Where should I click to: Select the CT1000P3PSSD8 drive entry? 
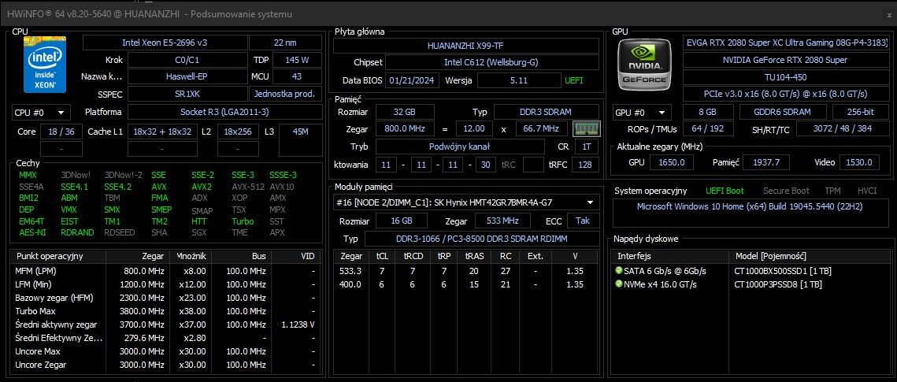pyautogui.click(x=778, y=284)
